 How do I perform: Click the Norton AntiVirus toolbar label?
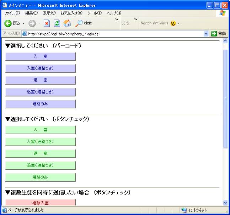coord(154,23)
